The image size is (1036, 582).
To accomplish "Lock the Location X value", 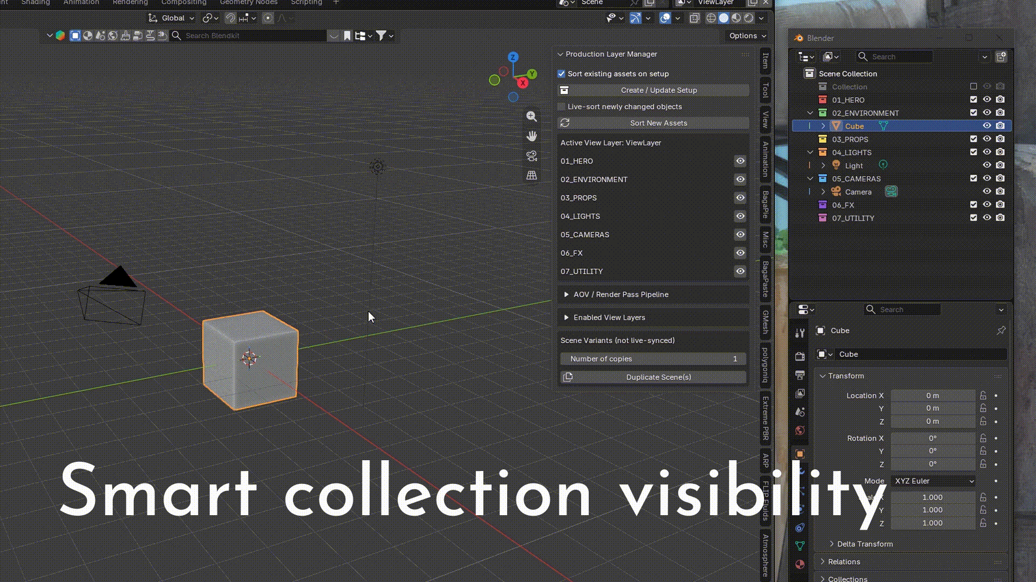I will coord(983,396).
